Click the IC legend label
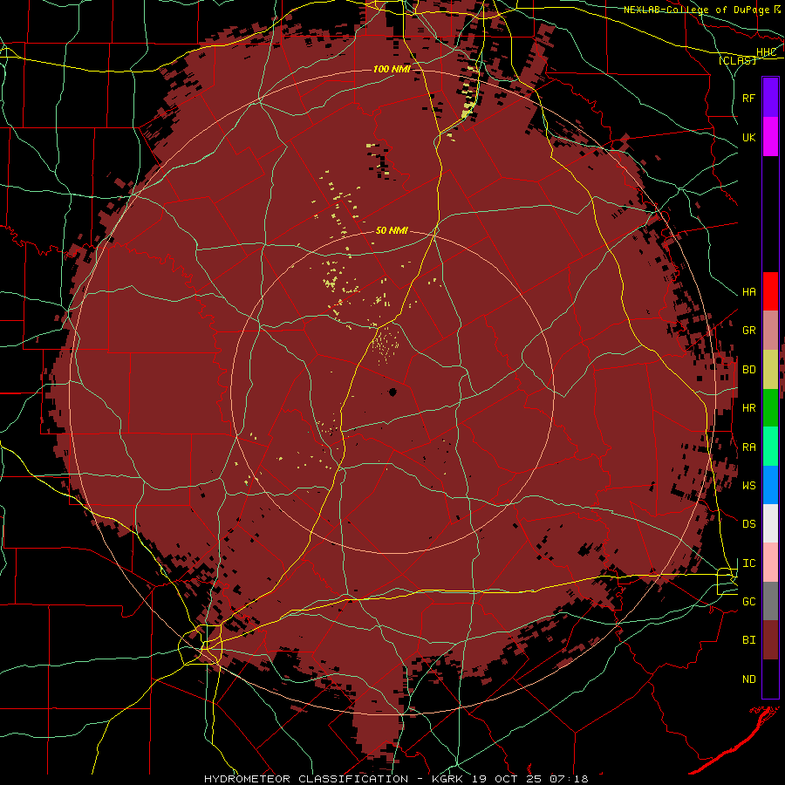 (x=748, y=563)
